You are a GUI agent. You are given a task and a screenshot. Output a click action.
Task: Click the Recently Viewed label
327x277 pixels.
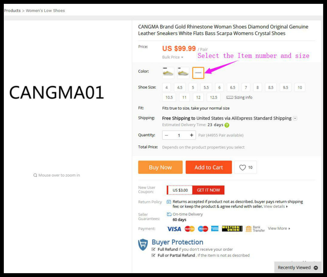294,268
